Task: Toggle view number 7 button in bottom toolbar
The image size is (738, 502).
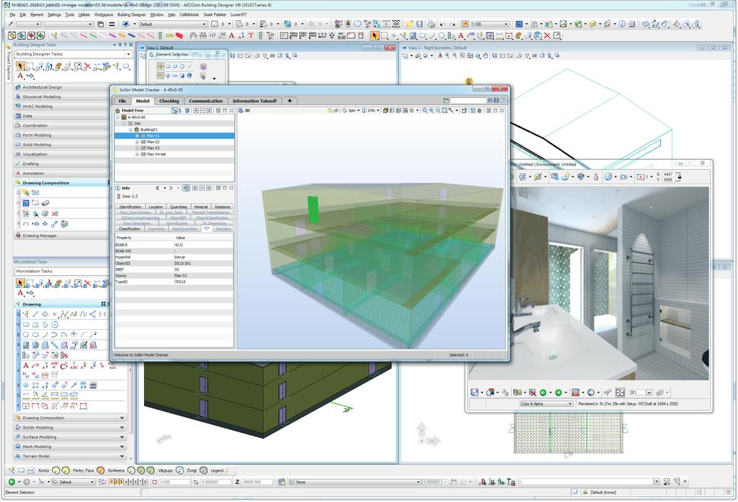Action: pos(141,482)
